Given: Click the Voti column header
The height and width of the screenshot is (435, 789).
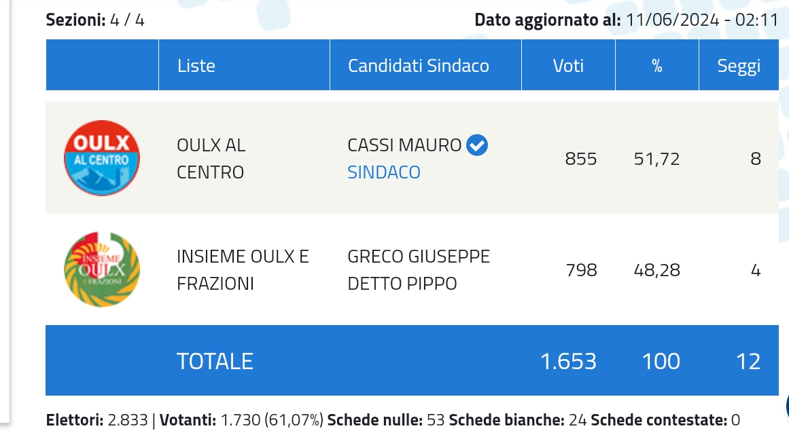Looking at the screenshot, I should [568, 66].
